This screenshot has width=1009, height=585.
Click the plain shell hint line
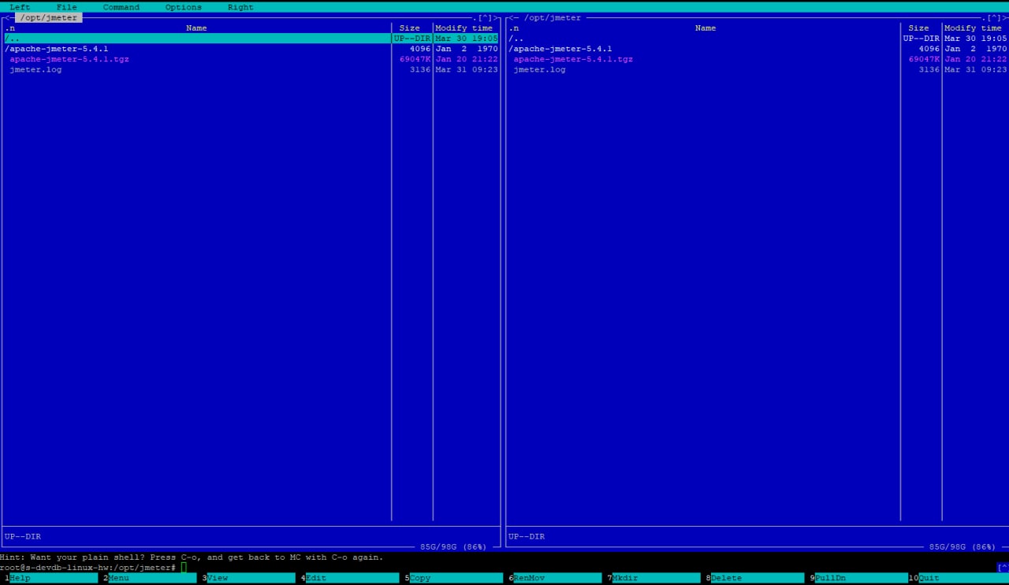192,557
